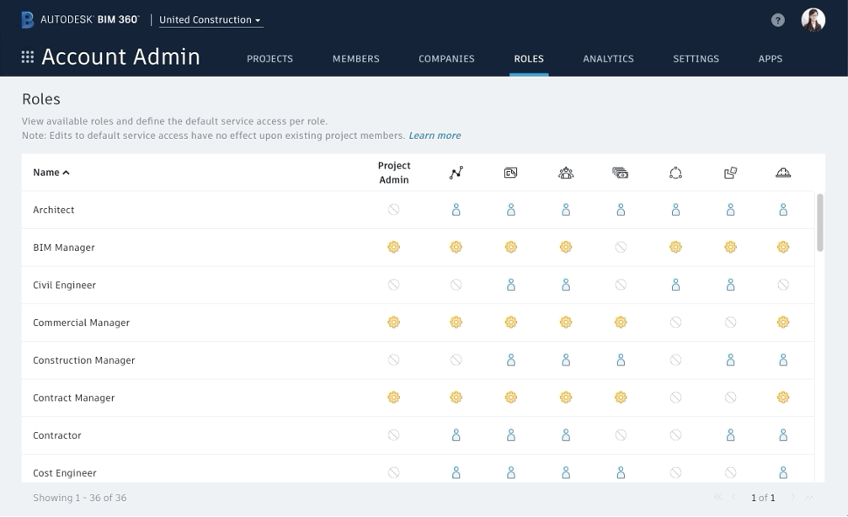Open the user profile avatar menu
The height and width of the screenshot is (517, 848).
pos(813,20)
